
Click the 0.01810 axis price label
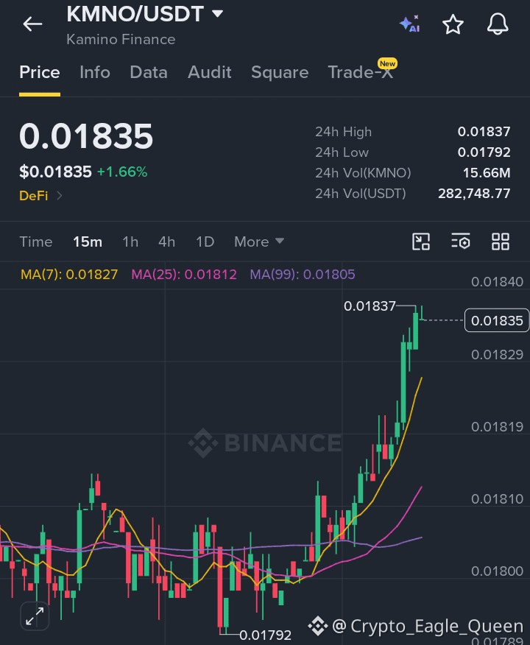coord(497,499)
